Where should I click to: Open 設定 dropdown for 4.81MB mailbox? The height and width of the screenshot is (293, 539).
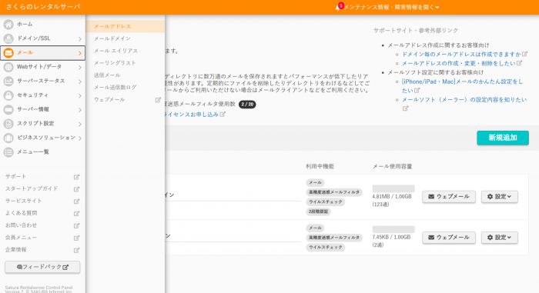click(499, 197)
